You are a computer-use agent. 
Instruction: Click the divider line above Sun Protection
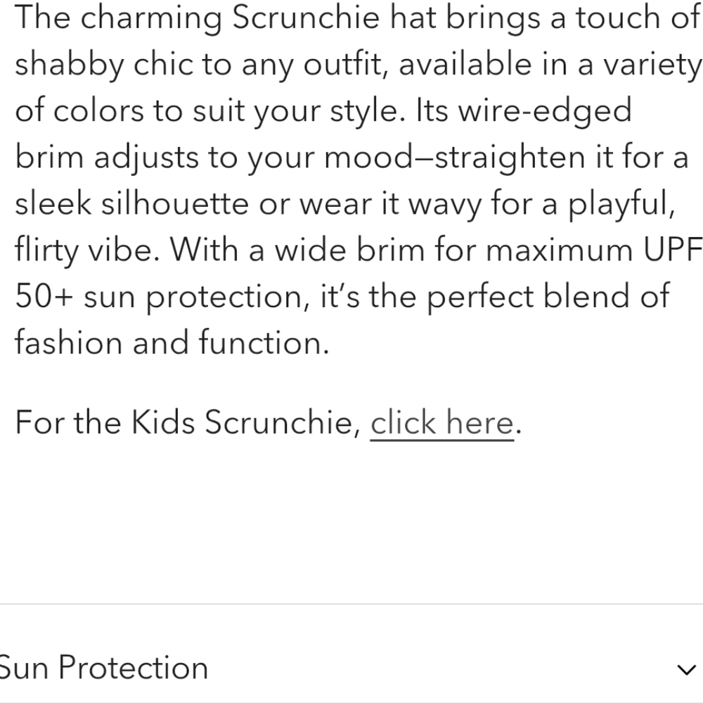click(351, 602)
